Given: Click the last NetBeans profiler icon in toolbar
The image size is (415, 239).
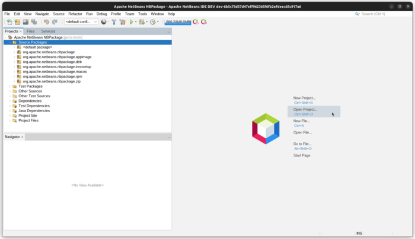Looking at the screenshot, I should pos(204,22).
